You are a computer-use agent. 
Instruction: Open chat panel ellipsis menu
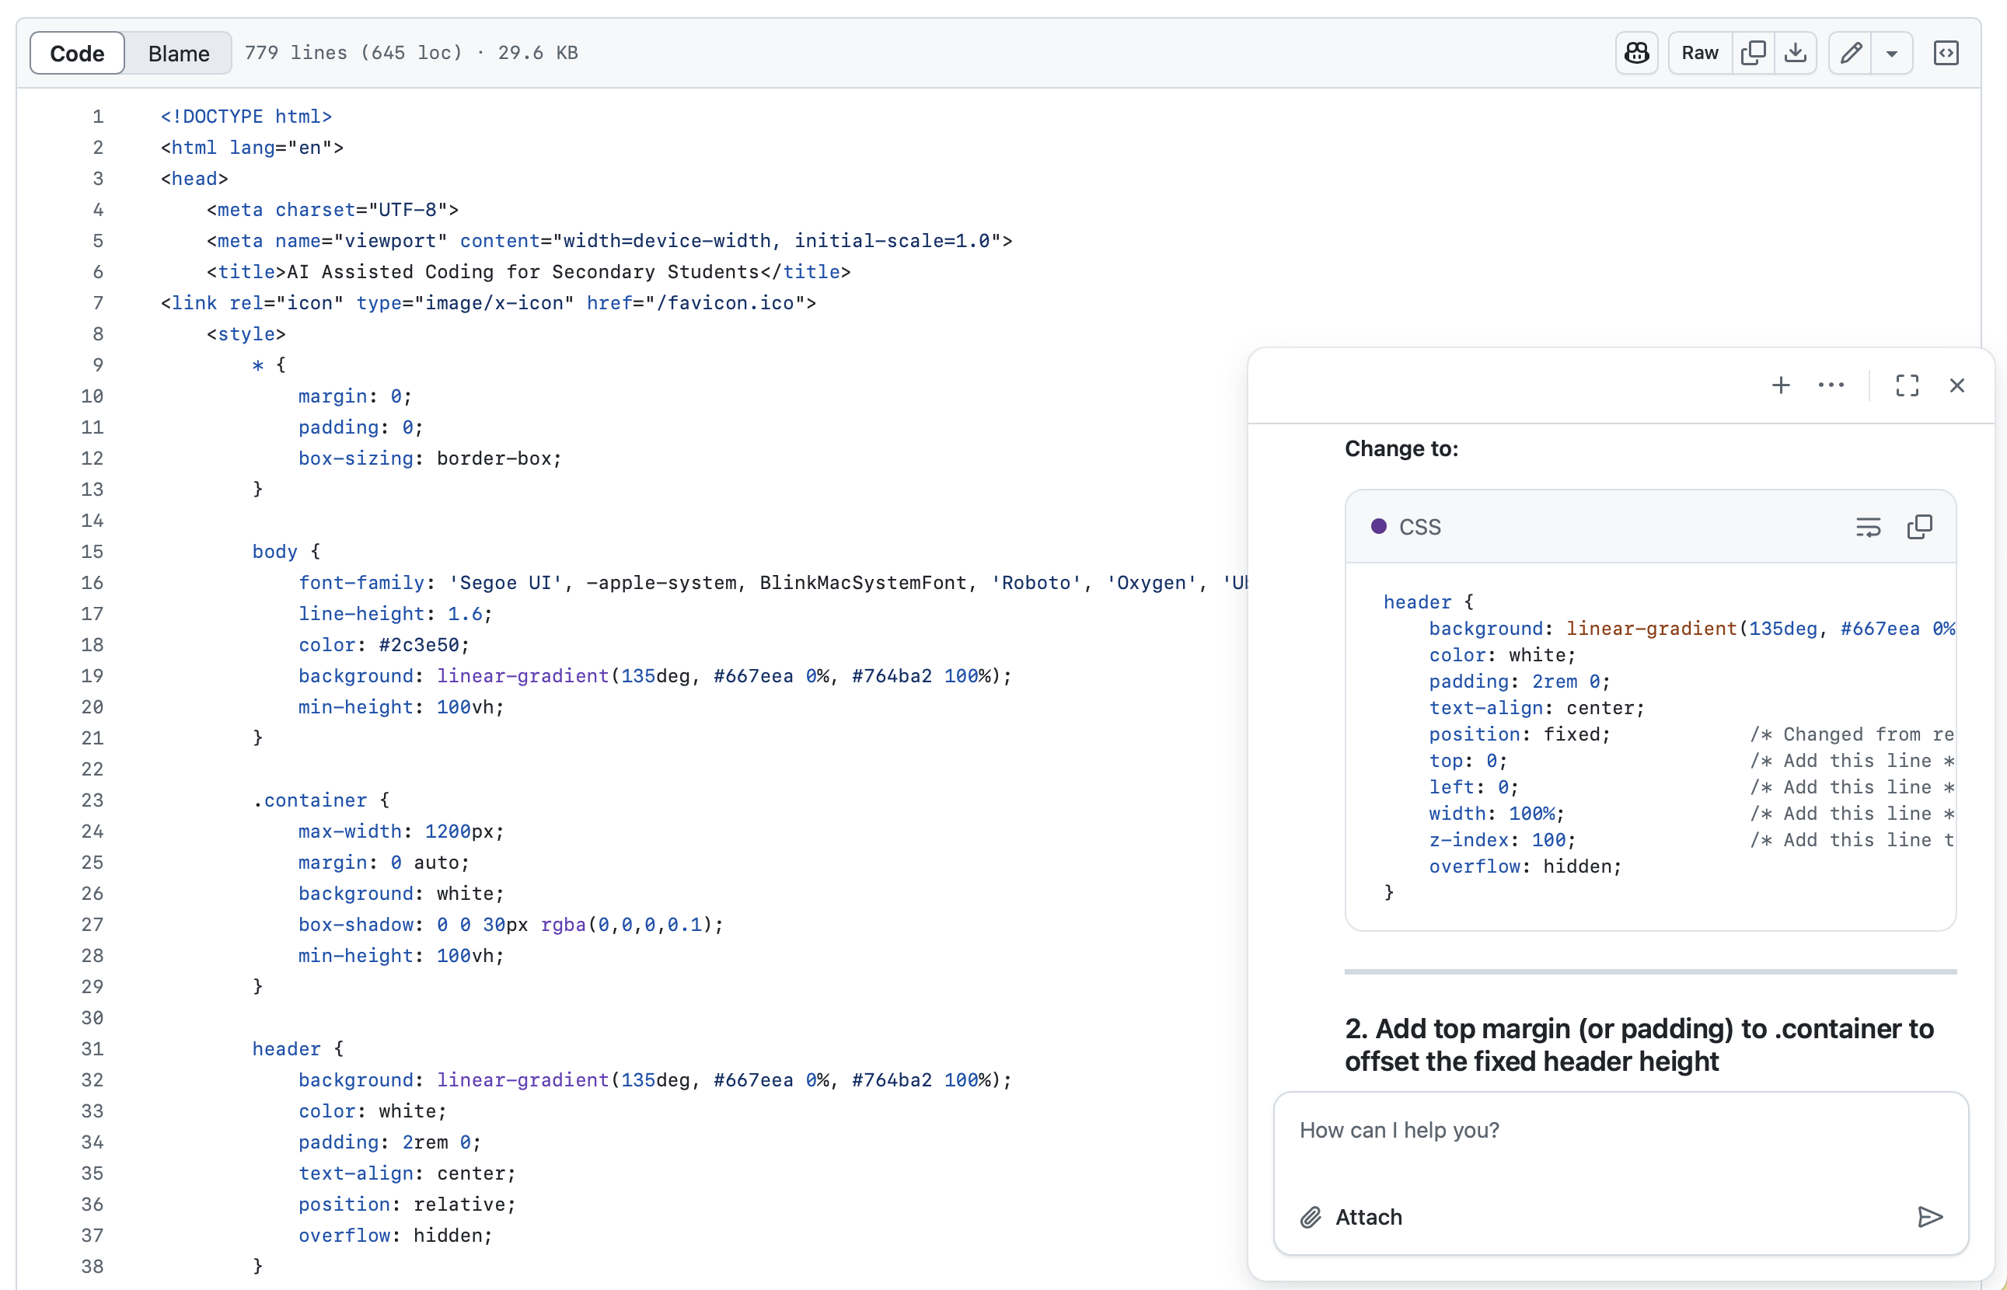point(1831,385)
